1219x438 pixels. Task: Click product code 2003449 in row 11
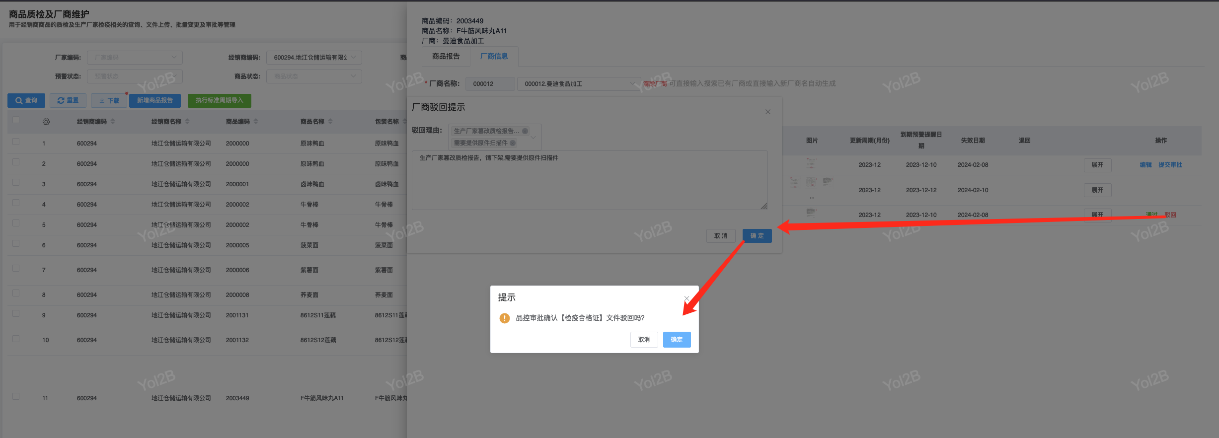pos(237,398)
